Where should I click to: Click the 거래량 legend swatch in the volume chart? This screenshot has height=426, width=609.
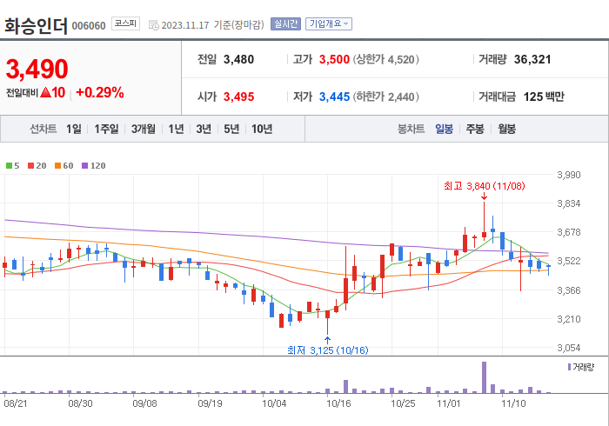click(569, 367)
